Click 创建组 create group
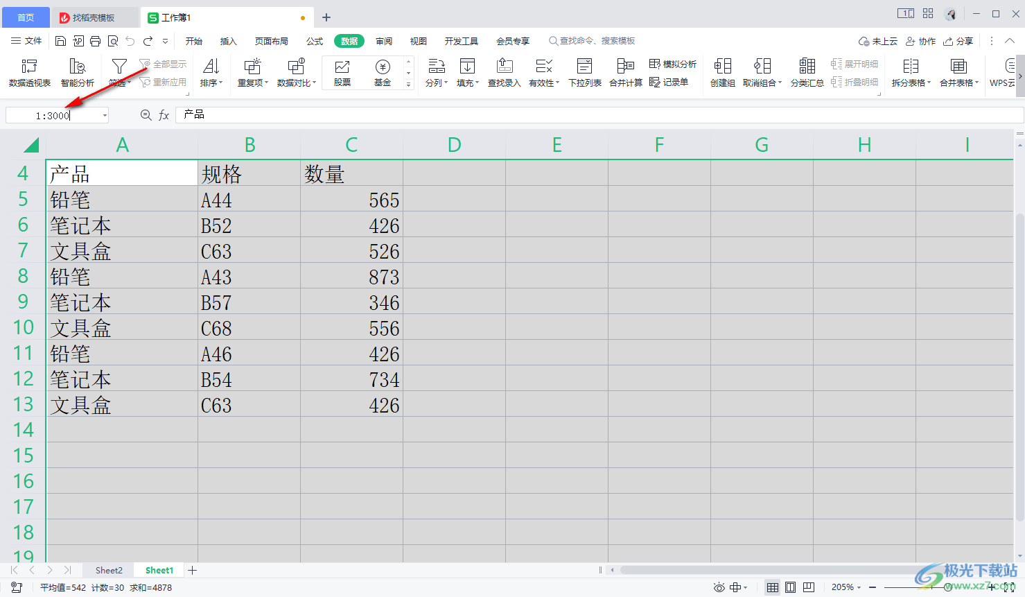Screen dimensions: 1025x597 (723, 73)
